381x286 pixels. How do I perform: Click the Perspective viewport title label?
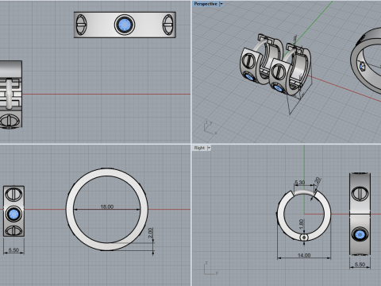pos(206,4)
